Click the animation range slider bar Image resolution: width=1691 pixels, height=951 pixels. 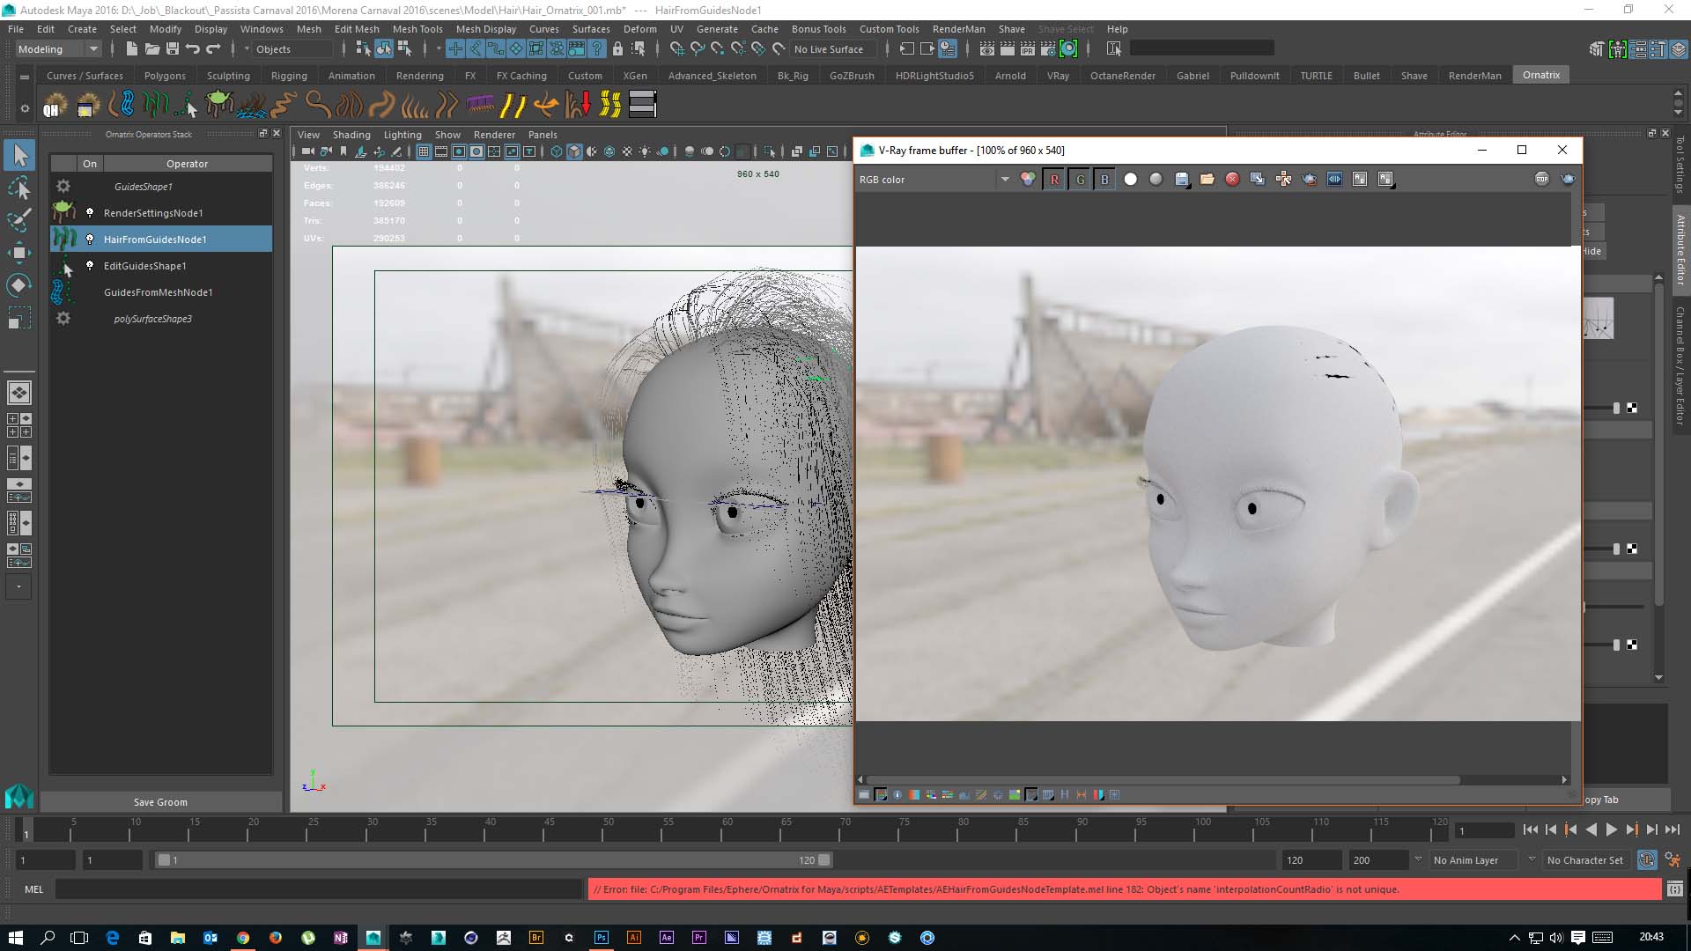(x=493, y=860)
